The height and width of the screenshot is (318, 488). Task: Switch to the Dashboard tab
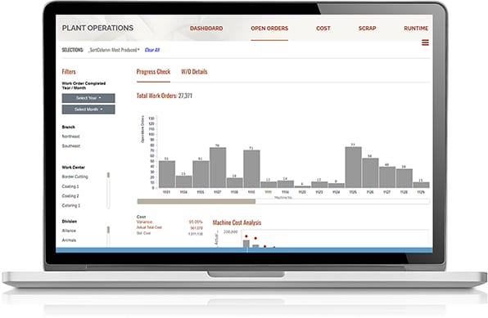[x=206, y=29]
